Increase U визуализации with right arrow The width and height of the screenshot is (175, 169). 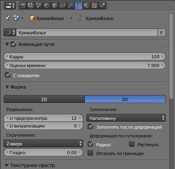coord(80,126)
